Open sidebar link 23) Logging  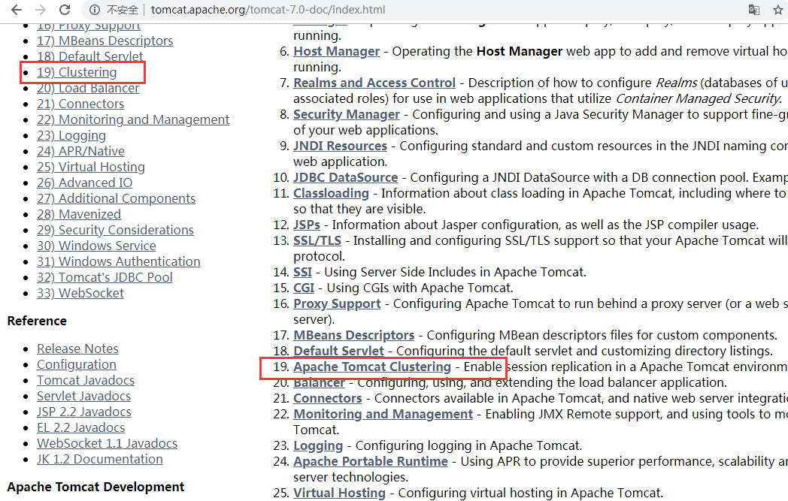point(71,135)
